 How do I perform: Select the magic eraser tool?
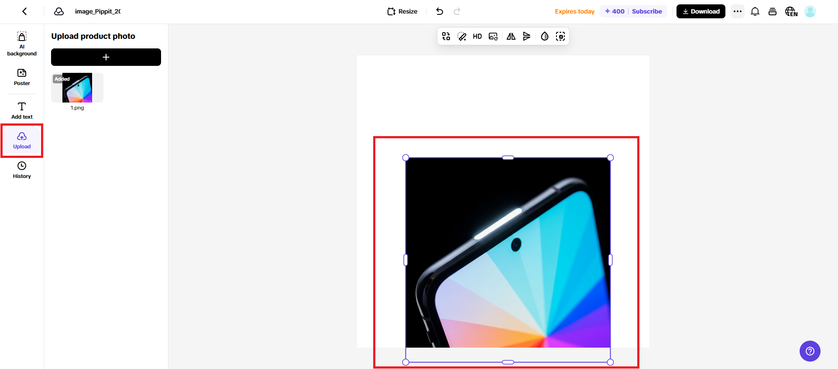[x=462, y=36]
